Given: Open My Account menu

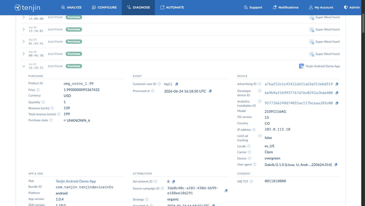Looking at the screenshot, I should point(321,7).
